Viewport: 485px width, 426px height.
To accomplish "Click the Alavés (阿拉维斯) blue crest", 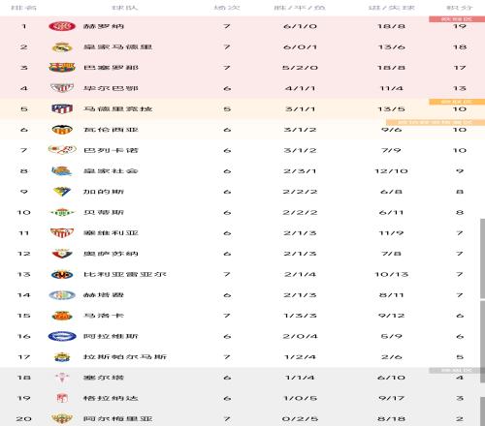I will (62, 336).
